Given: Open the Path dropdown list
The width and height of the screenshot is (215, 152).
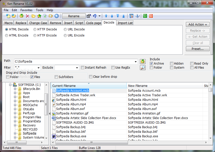Looking at the screenshot, I should point(136,62).
